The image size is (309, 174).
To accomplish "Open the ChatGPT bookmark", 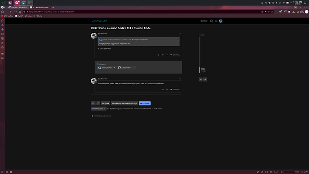I will 19,16.
